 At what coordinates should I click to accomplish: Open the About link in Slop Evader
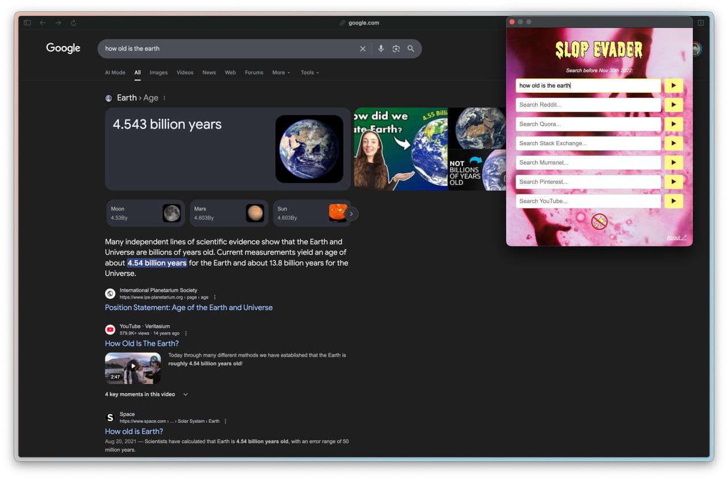click(x=676, y=238)
